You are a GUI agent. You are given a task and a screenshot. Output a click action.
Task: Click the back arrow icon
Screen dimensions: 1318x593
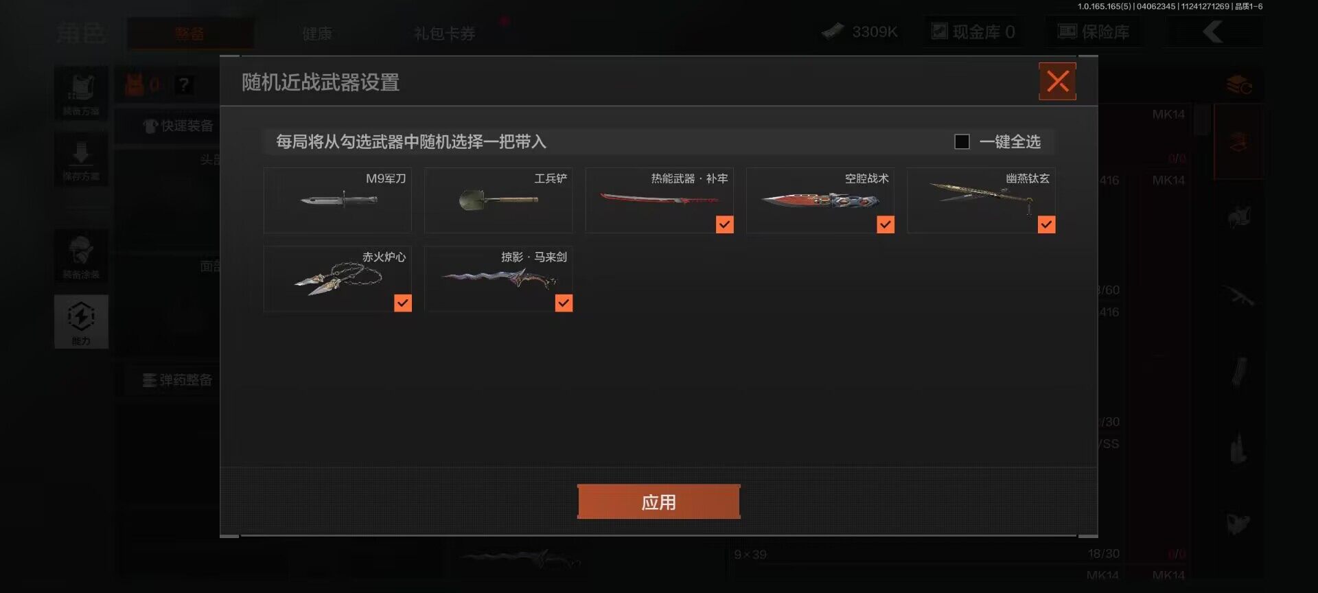(x=1213, y=32)
